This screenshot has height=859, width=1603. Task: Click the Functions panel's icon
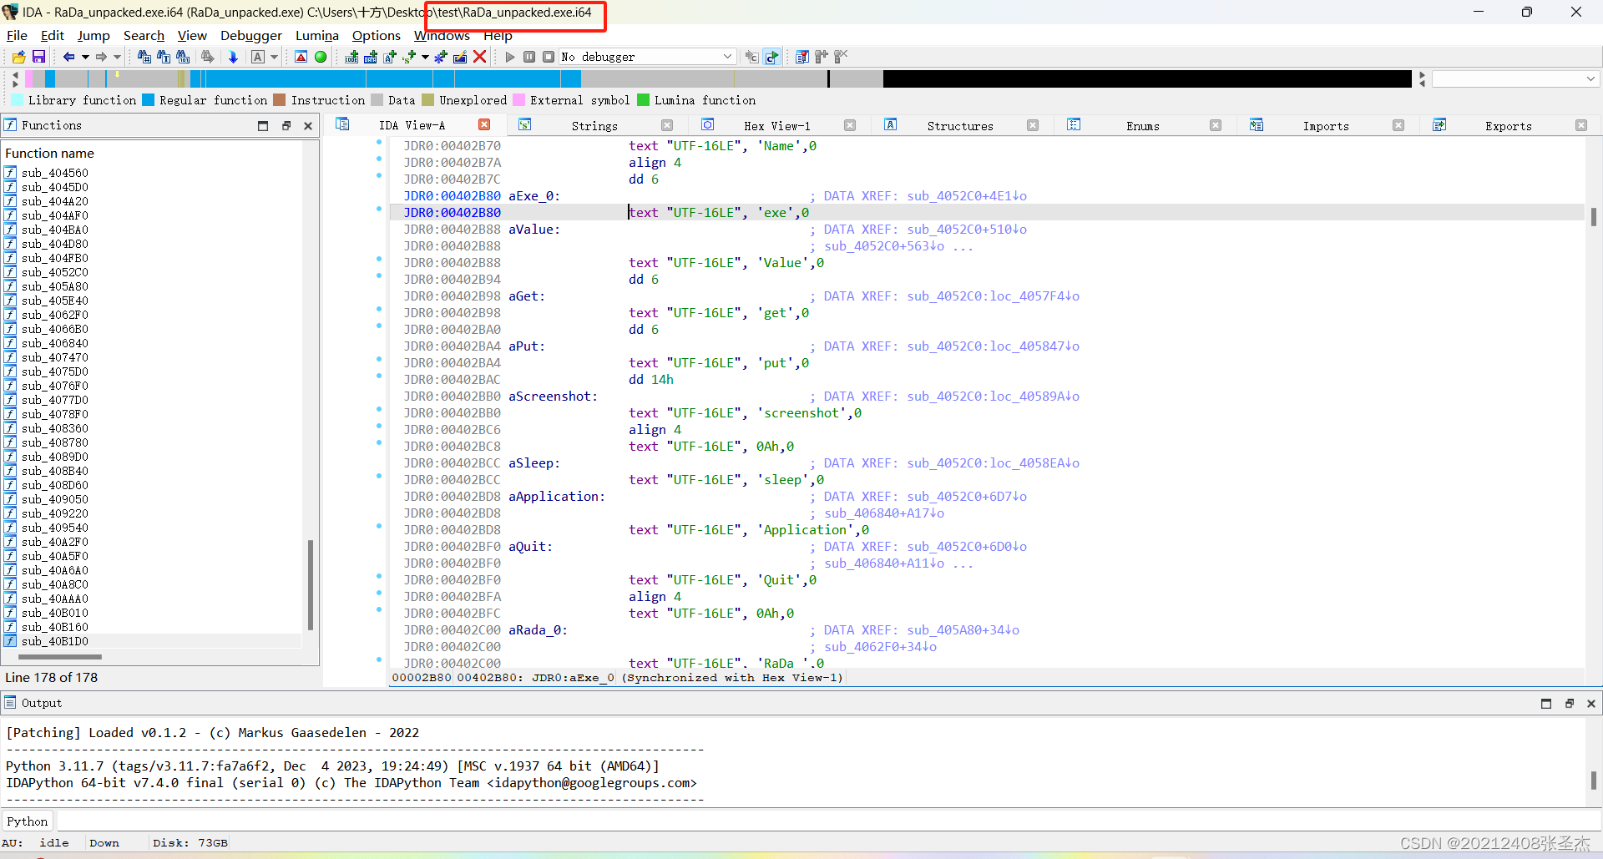10,125
